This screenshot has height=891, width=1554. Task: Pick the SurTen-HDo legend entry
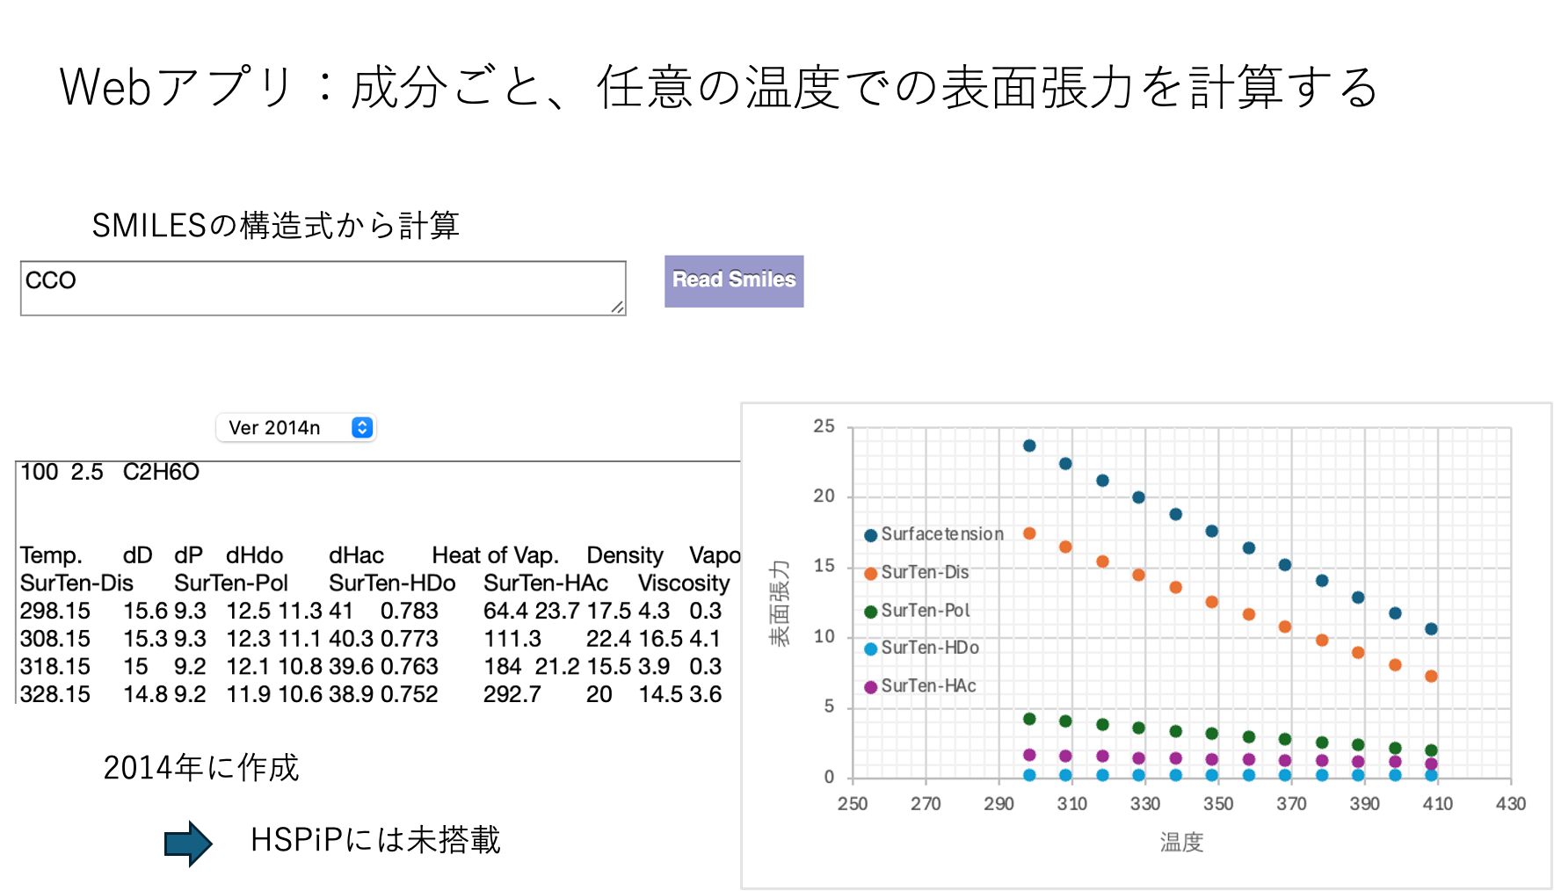pos(929,648)
